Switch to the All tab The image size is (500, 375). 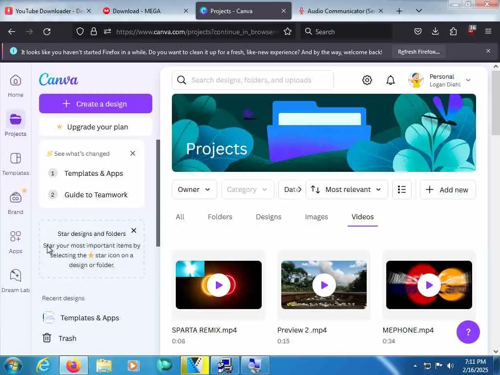180,217
